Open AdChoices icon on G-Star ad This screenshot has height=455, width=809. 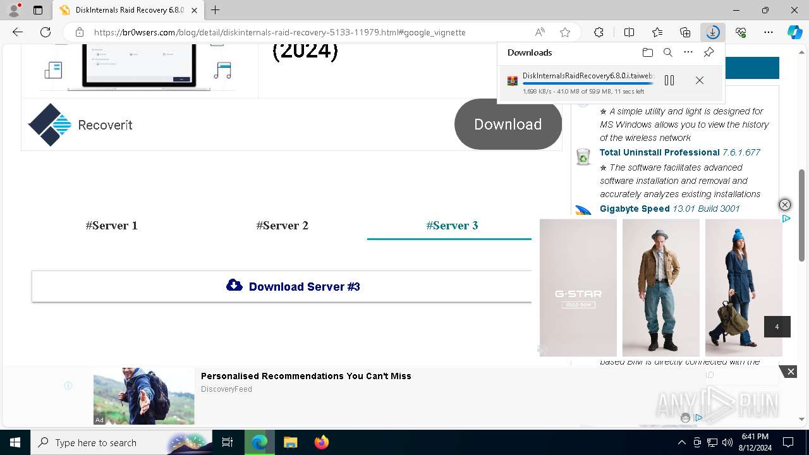[x=786, y=219]
